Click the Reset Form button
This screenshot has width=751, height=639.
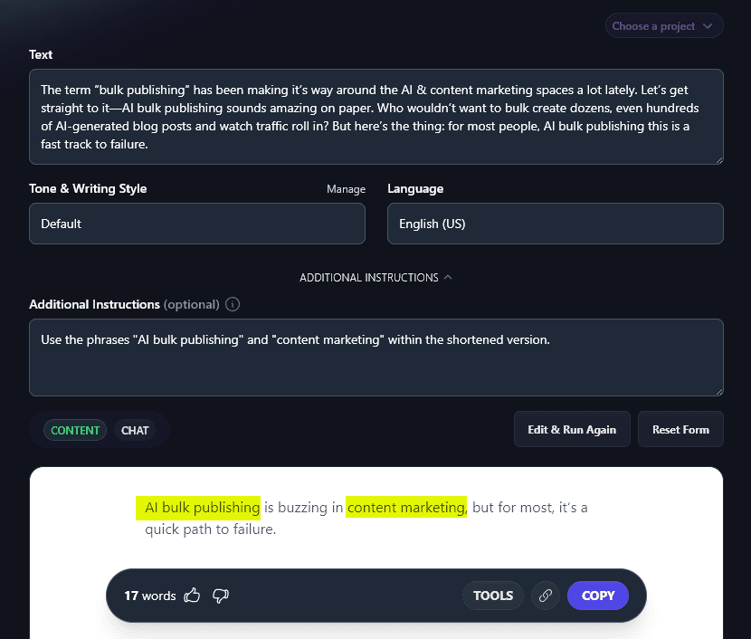(680, 429)
